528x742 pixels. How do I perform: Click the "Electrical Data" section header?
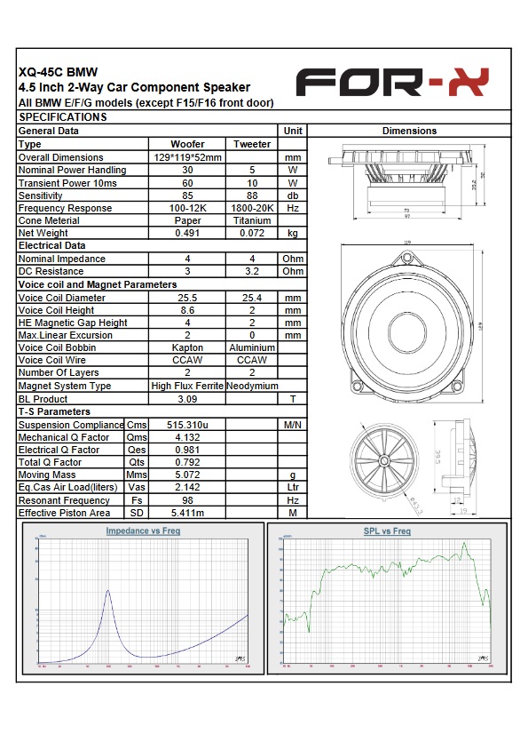52,245
